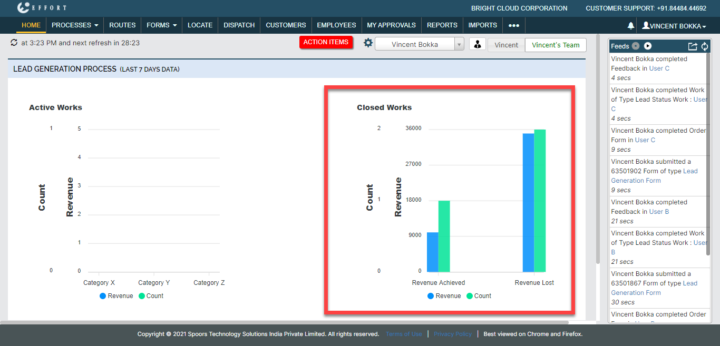Open the Reports menu item

point(442,25)
